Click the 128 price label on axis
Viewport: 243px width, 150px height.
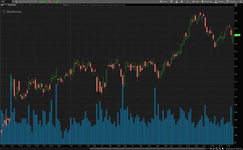coord(236,29)
